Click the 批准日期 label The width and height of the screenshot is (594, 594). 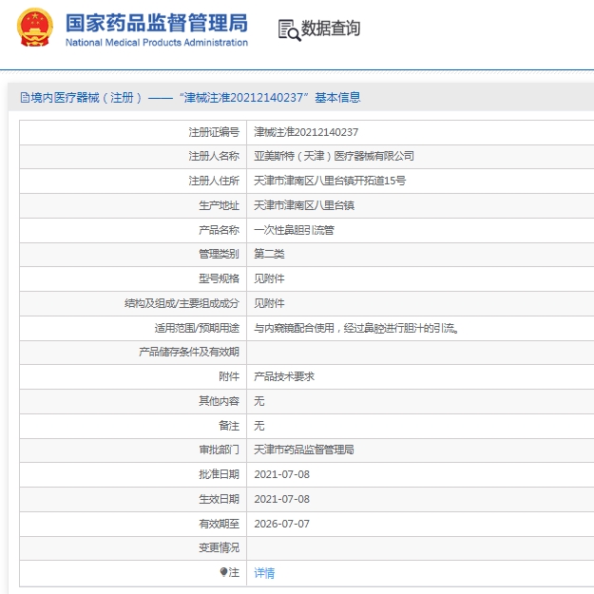219,474
